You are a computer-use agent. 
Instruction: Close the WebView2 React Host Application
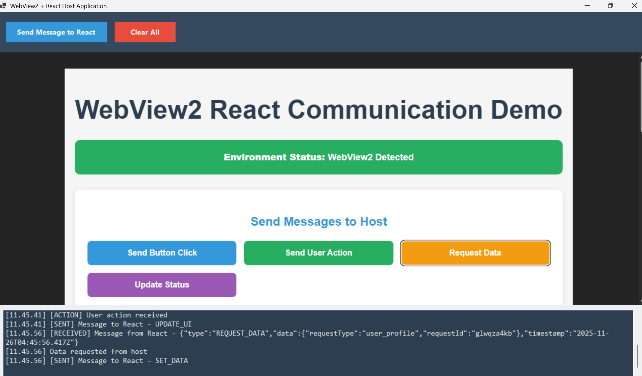(x=634, y=6)
